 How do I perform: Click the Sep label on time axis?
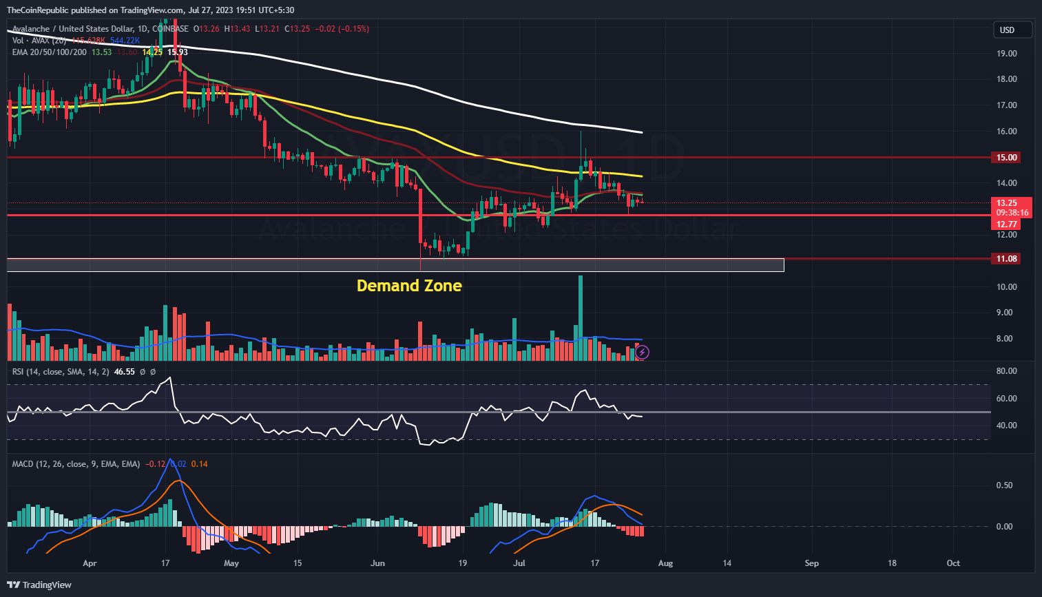pyautogui.click(x=812, y=563)
